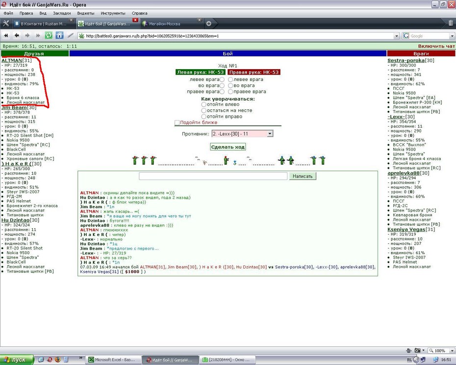456x365 pixels.
Task: Click the 'Включить чат' link
Action: click(436, 46)
